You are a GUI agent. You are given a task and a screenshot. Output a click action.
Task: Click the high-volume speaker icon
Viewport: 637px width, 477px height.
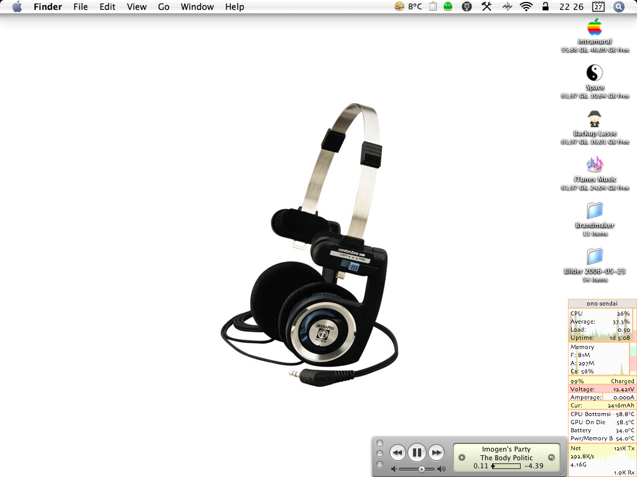441,470
